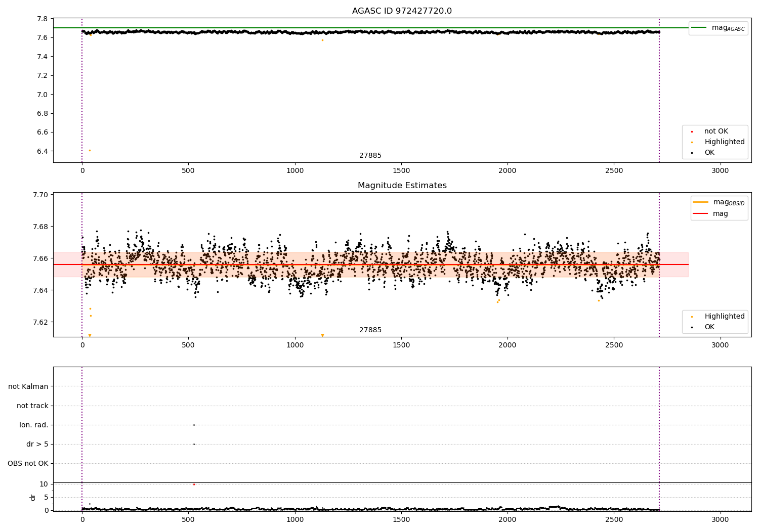Click the black dot on the dr > 5 row
Screen dimensions: 759x531
coord(194,444)
